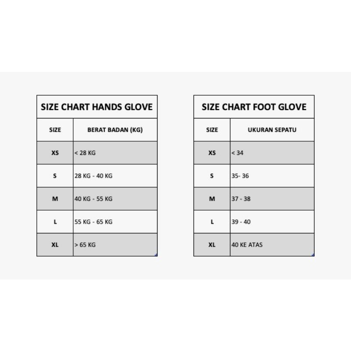This screenshot has width=351, height=351.
Task: Click the "SIZE CHART HANDS GLOVE" title
Action: pos(97,107)
